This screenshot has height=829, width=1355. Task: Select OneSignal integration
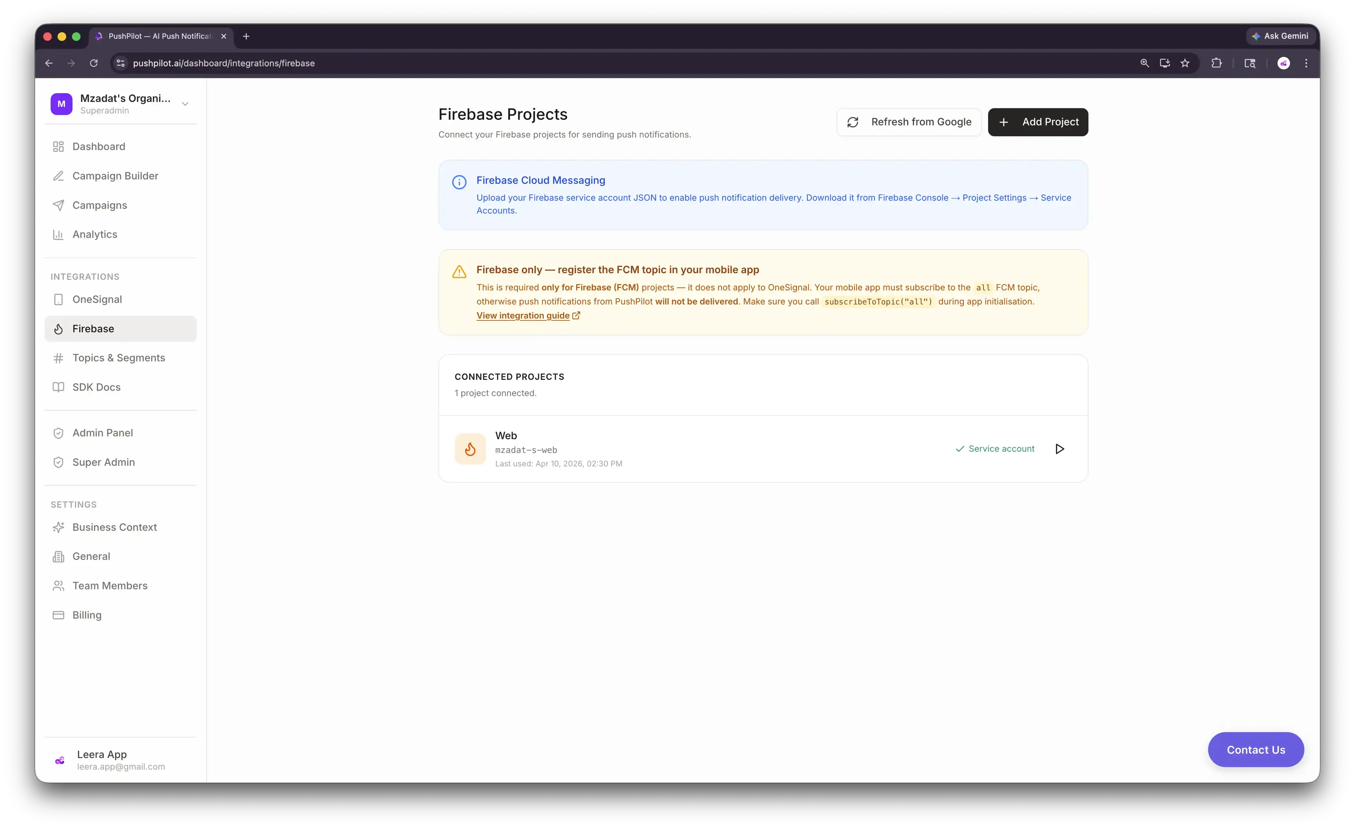coord(120,299)
